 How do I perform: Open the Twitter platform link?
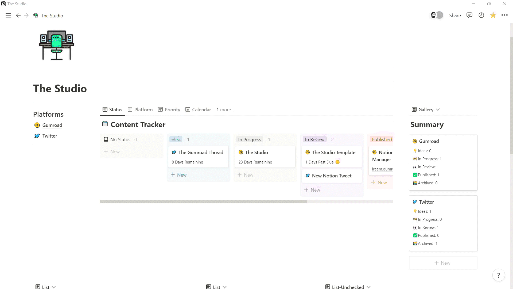[50, 136]
